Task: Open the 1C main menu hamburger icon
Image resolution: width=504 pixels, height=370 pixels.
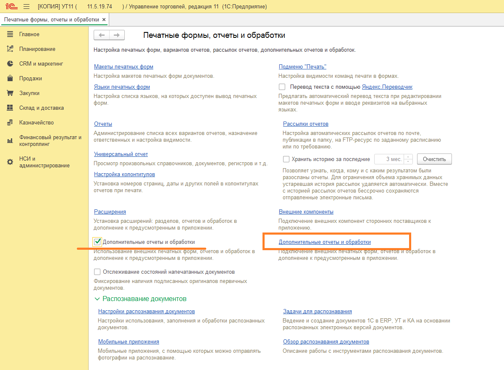Action: click(x=26, y=7)
